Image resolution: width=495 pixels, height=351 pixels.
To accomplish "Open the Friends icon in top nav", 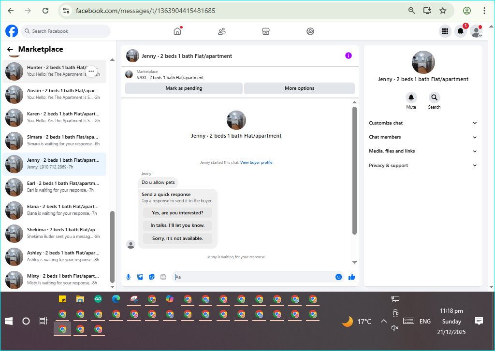I will tap(222, 31).
